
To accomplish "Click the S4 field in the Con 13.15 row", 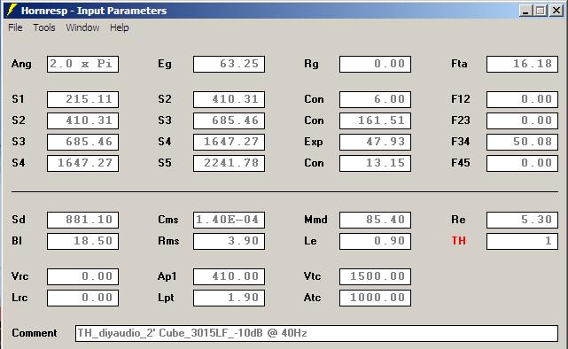I will point(82,163).
